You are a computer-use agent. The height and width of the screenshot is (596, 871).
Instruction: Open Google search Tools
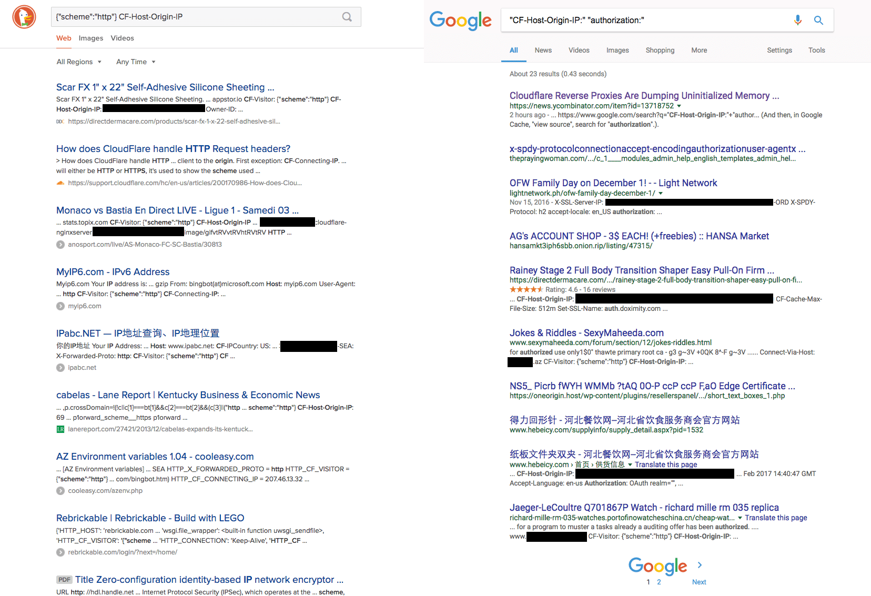(817, 50)
